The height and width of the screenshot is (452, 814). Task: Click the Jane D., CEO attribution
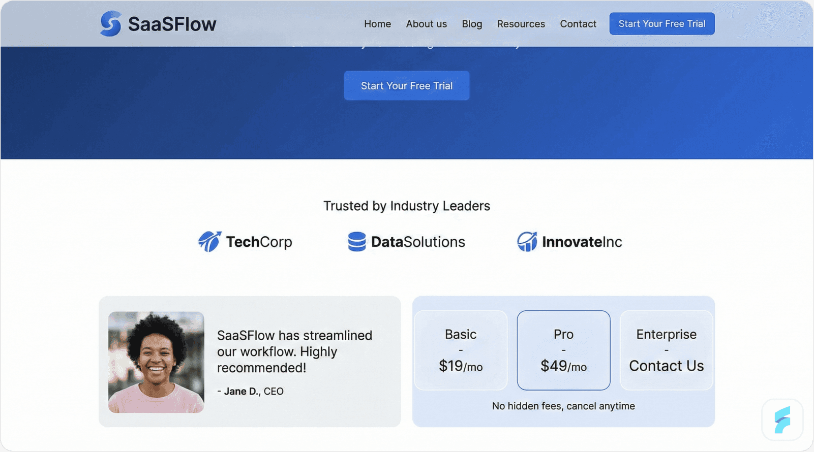click(x=250, y=392)
